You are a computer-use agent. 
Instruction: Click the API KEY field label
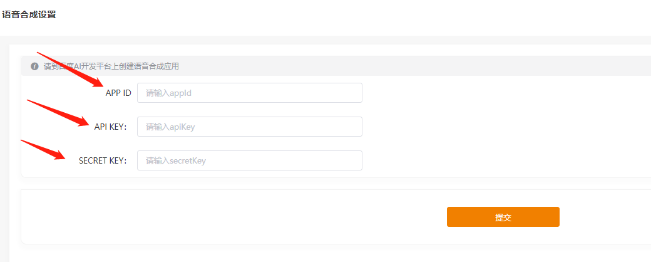(x=110, y=127)
